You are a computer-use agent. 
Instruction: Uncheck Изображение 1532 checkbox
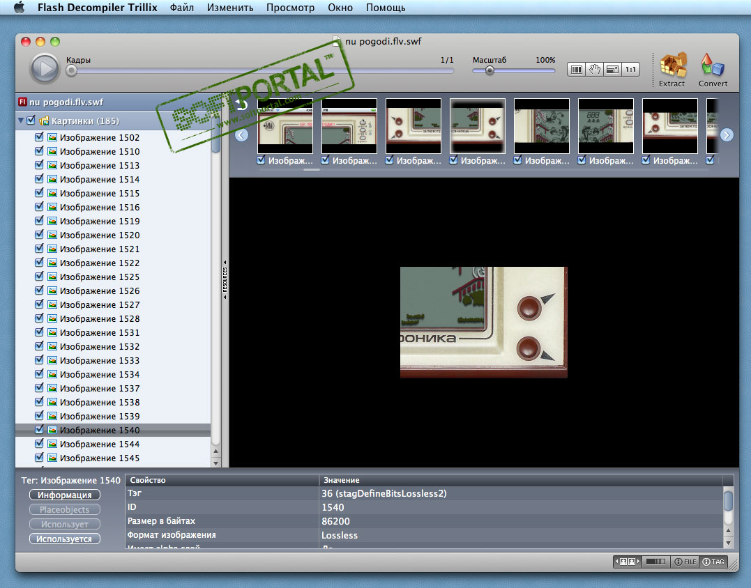tap(39, 346)
